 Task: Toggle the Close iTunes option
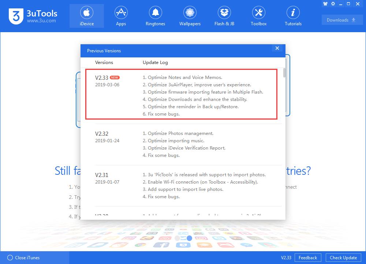click(x=23, y=258)
